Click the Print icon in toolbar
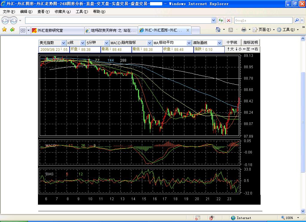The image size is (306, 222). [x=244, y=30]
